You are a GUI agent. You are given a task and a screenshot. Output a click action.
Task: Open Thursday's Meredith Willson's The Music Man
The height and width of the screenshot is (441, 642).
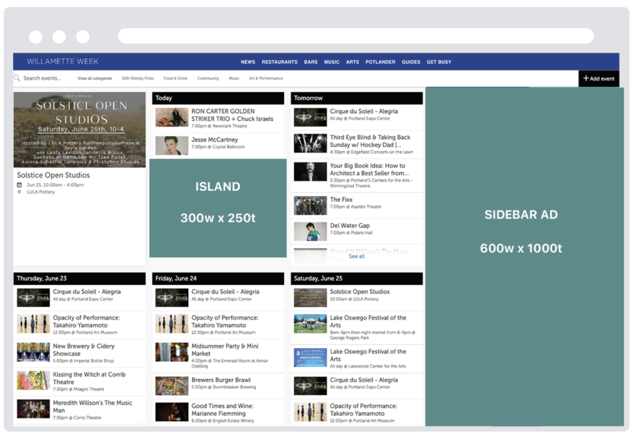tap(93, 407)
